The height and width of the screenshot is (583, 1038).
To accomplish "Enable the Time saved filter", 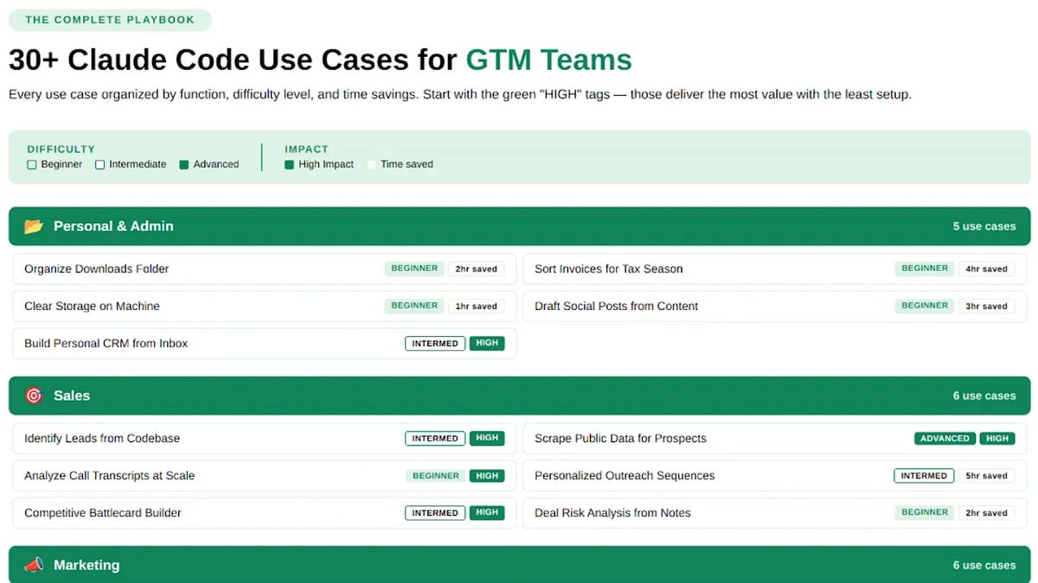I will [x=372, y=164].
